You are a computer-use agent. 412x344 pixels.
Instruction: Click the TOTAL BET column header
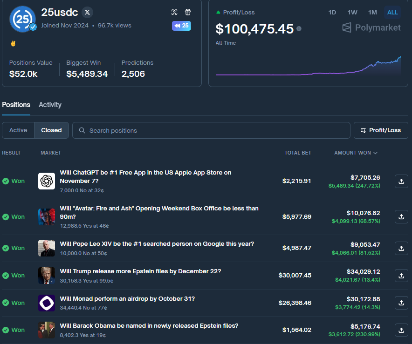(x=298, y=153)
